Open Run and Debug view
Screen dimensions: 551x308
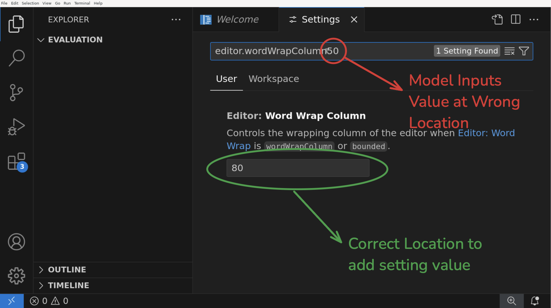16,127
